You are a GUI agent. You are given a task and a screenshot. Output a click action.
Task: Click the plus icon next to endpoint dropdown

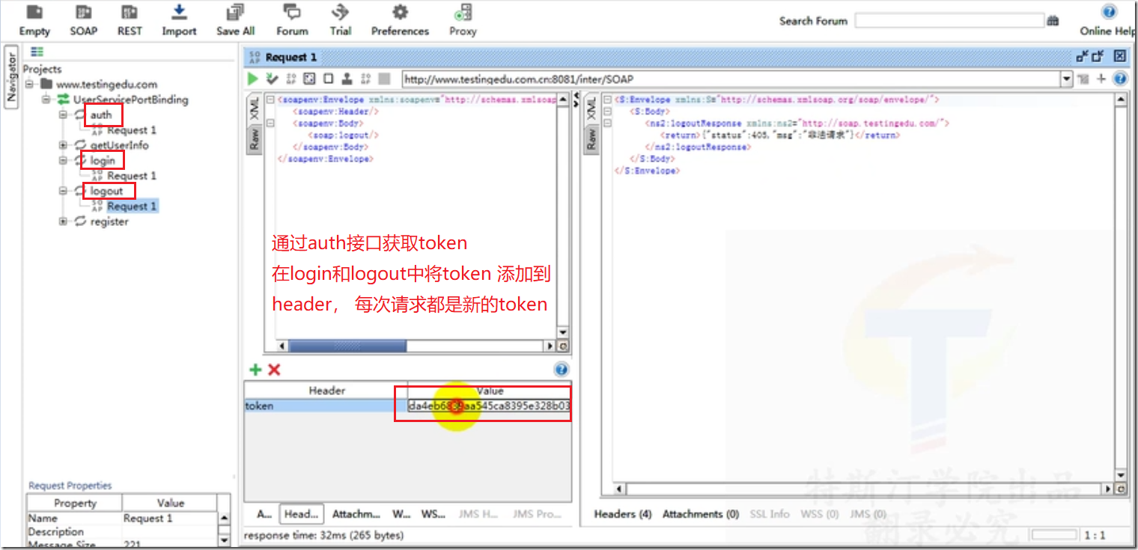point(1101,79)
